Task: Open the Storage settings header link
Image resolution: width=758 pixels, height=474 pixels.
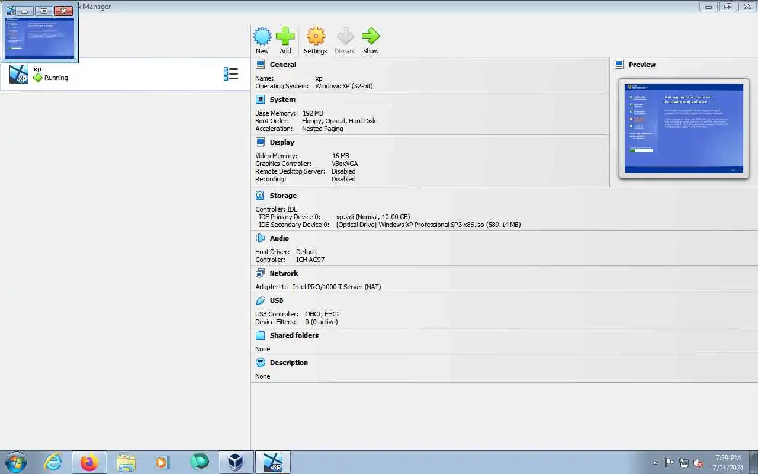Action: tap(283, 196)
